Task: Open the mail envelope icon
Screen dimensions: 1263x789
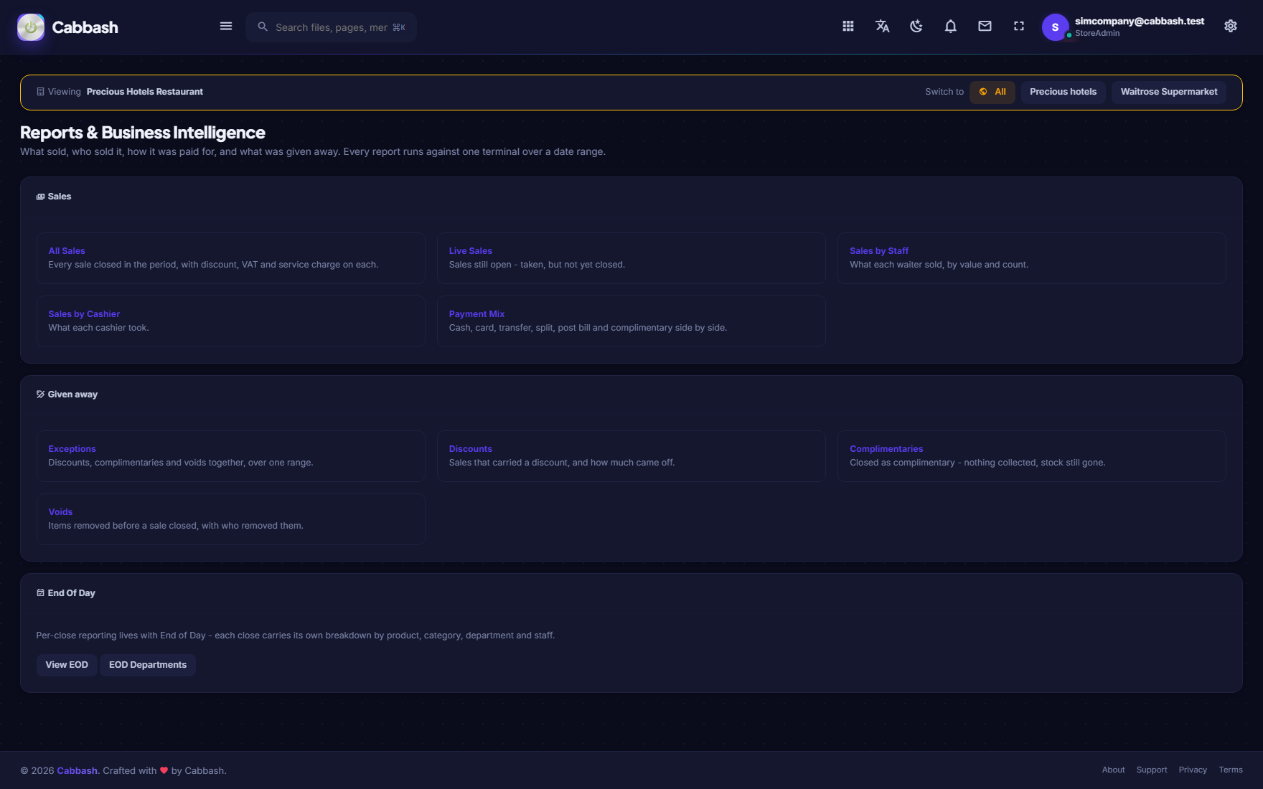Action: pos(985,27)
